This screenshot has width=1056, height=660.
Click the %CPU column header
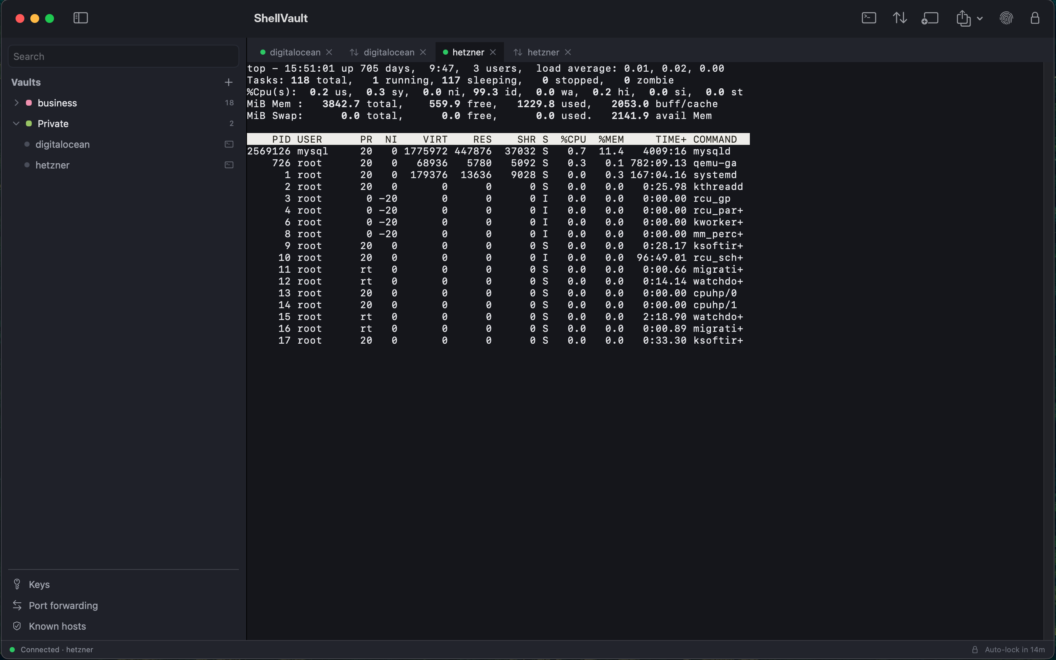click(x=573, y=139)
